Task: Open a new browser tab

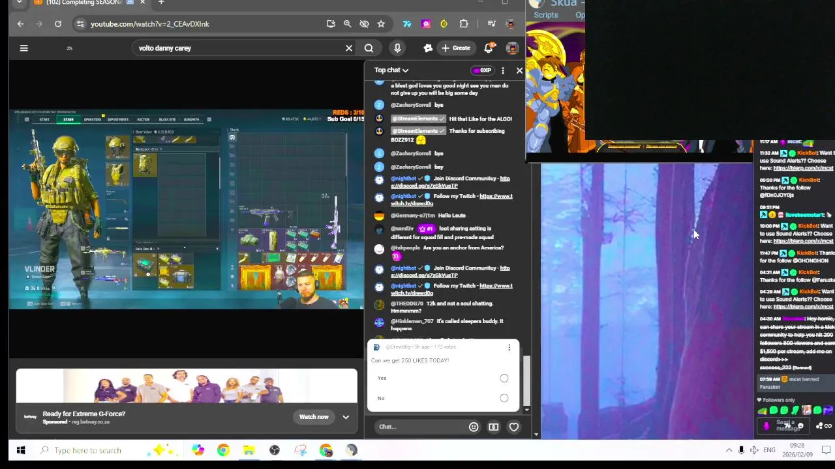Action: (x=161, y=3)
